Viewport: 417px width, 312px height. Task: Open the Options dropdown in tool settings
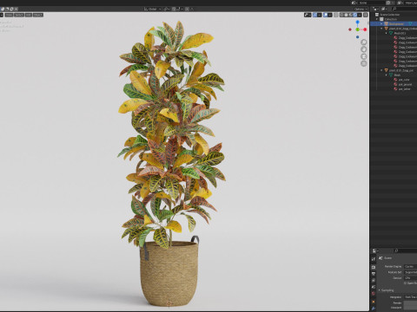click(x=361, y=10)
